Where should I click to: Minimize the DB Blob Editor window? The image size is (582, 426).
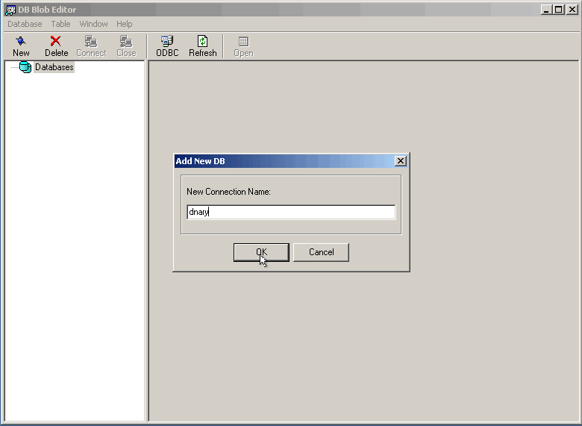pos(545,10)
